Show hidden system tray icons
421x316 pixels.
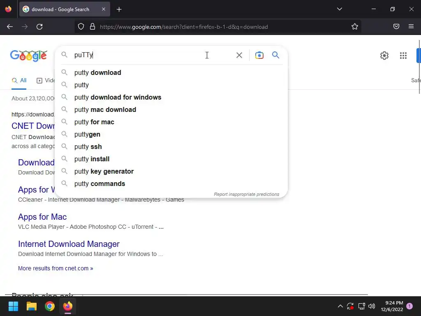click(340, 306)
